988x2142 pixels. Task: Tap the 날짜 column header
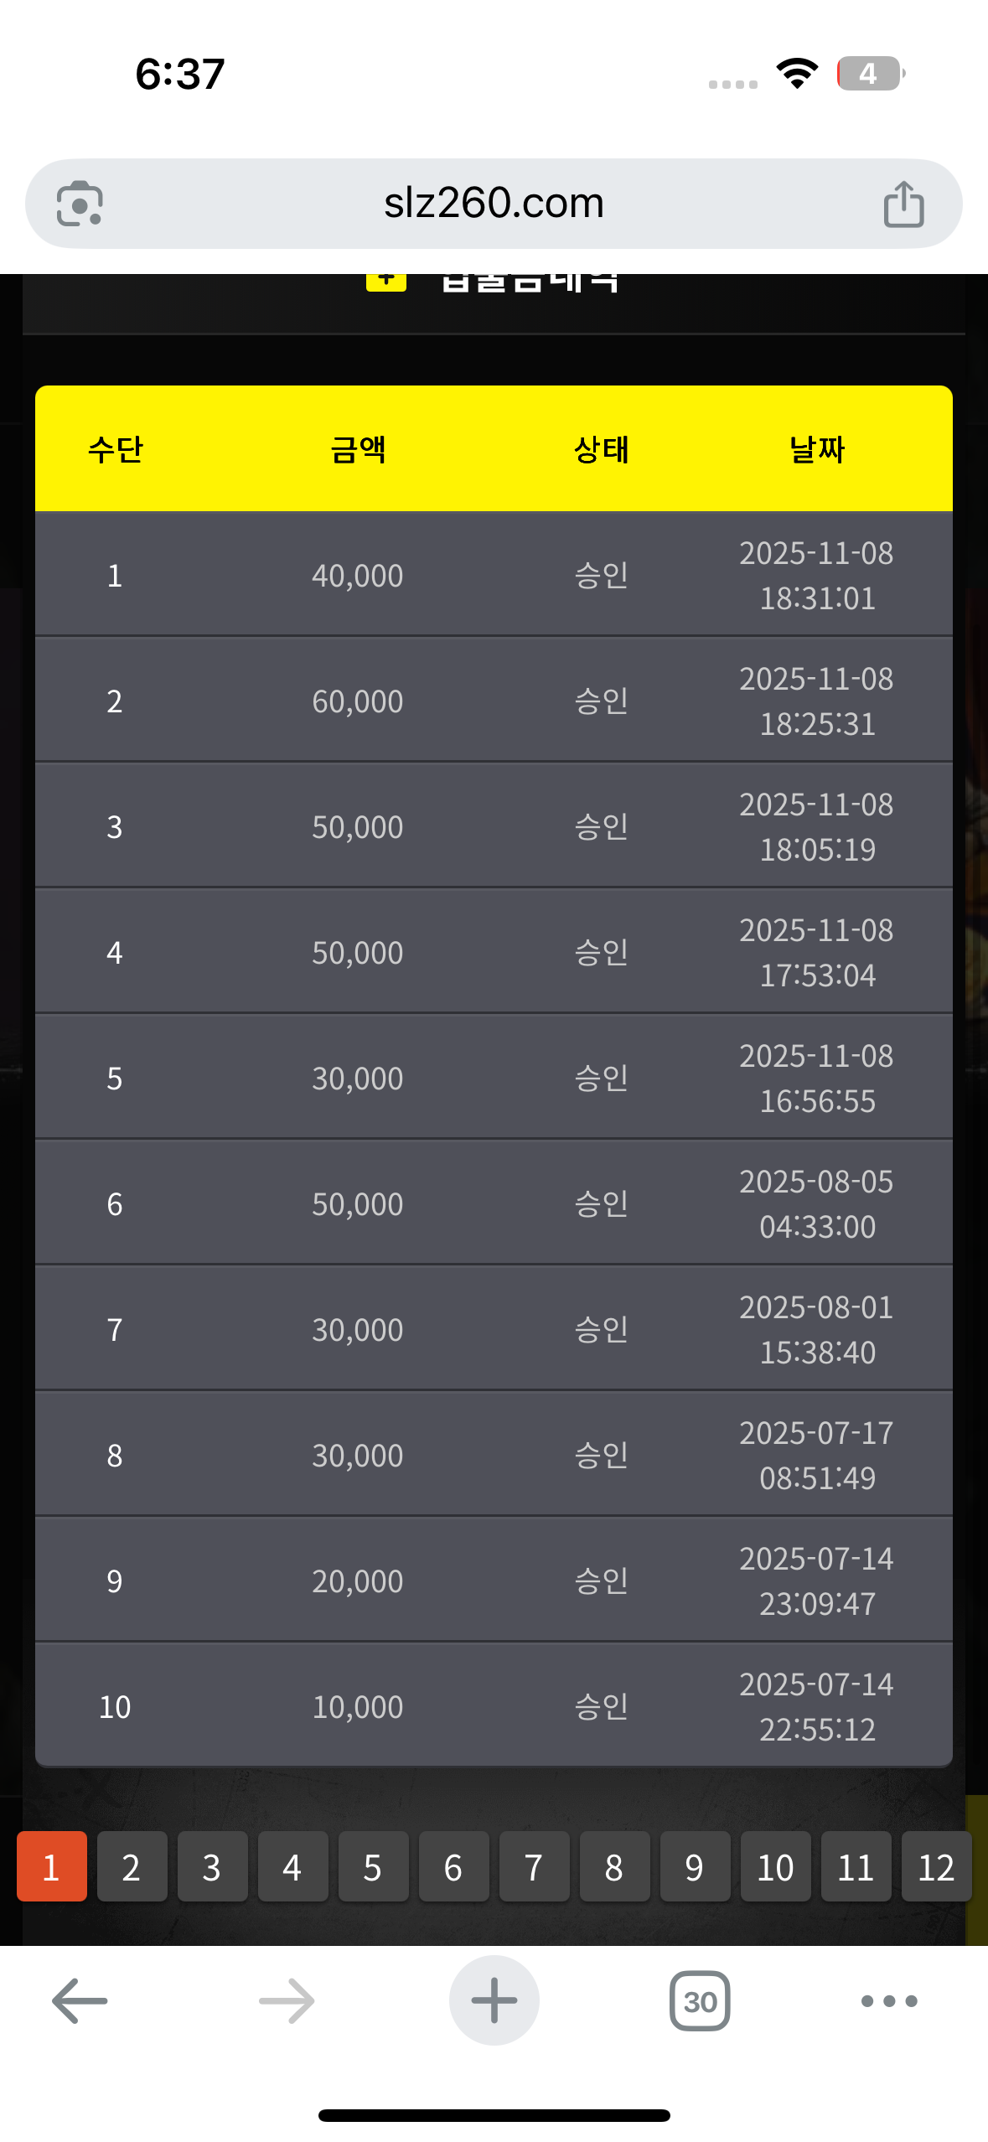pos(817,450)
